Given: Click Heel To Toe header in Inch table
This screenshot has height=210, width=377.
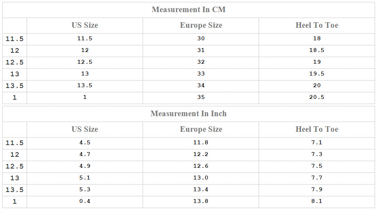Looking at the screenshot, I should click(x=317, y=129).
